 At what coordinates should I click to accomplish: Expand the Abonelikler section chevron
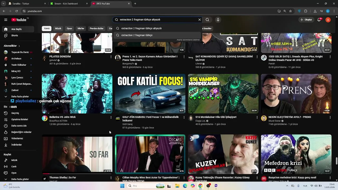pyautogui.click(x=19, y=46)
